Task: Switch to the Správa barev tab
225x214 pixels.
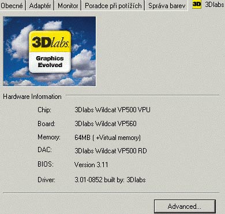Action: (167, 6)
